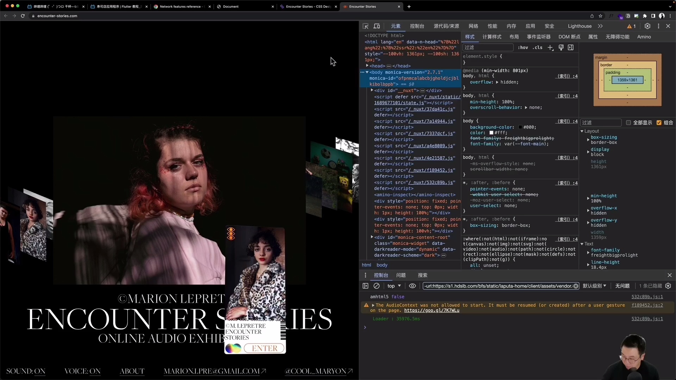Open the 默认级别 log level dropdown
The image size is (676, 380).
(595, 286)
